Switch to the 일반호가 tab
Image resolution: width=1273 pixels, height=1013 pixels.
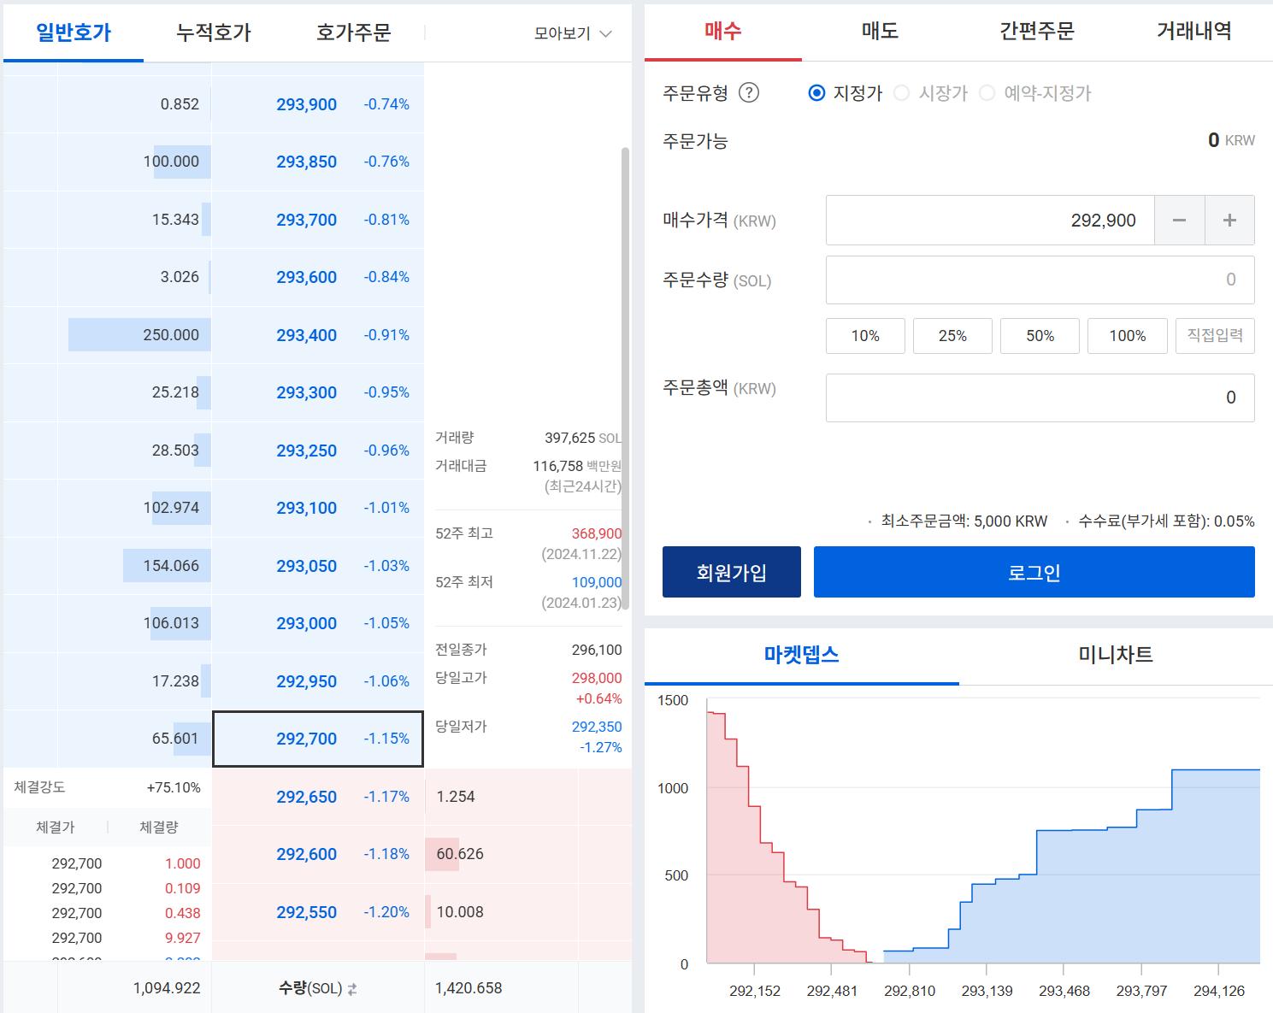coord(74,32)
